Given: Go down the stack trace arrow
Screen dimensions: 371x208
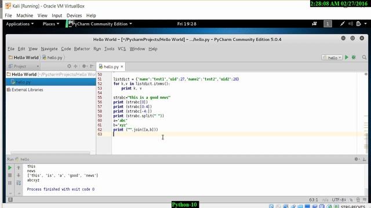Looking at the screenshot, I should (x=19, y=175).
